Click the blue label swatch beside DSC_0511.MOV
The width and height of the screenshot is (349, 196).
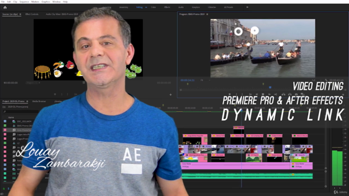[5, 121]
